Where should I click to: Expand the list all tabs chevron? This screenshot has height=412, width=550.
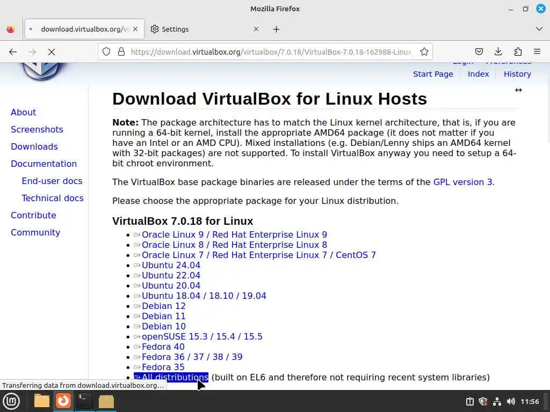[x=539, y=29]
